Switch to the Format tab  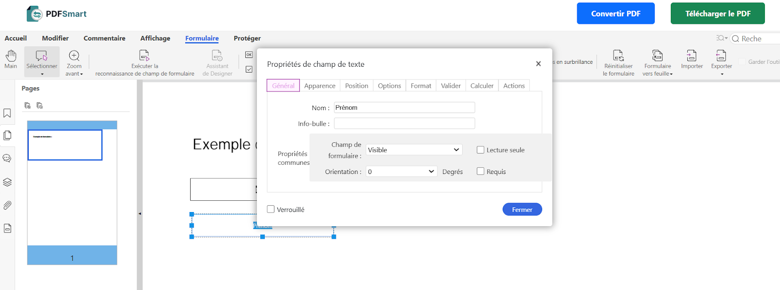coord(421,85)
